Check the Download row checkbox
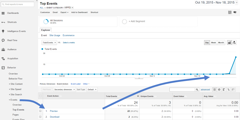The width and height of the screenshot is (240, 120). (x=40, y=117)
